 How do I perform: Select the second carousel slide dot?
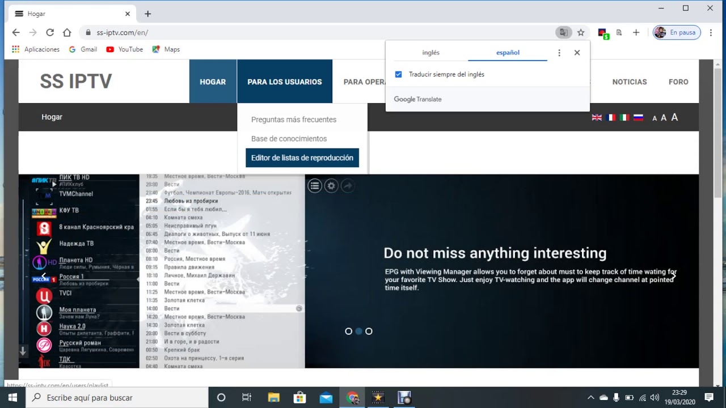click(x=358, y=331)
